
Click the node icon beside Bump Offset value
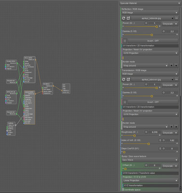(x=146, y=165)
